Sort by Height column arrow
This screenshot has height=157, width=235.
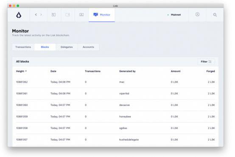(26, 71)
